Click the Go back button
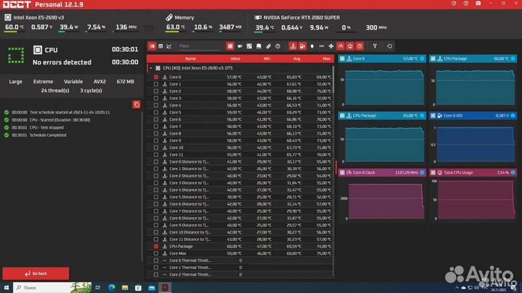Screen dimensions: 522x293 tap(36, 273)
